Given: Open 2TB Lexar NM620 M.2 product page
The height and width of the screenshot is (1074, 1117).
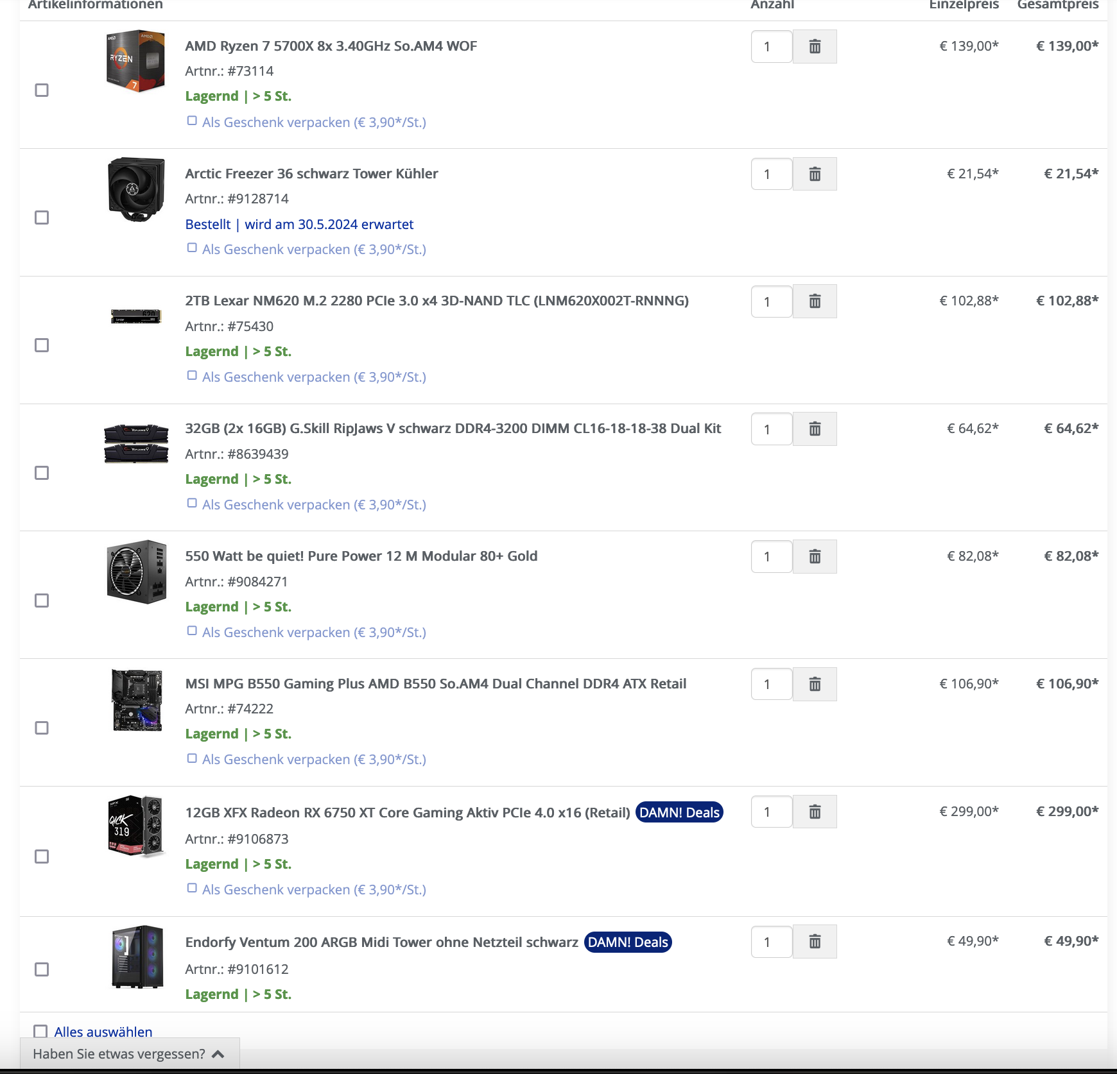Looking at the screenshot, I should [437, 301].
